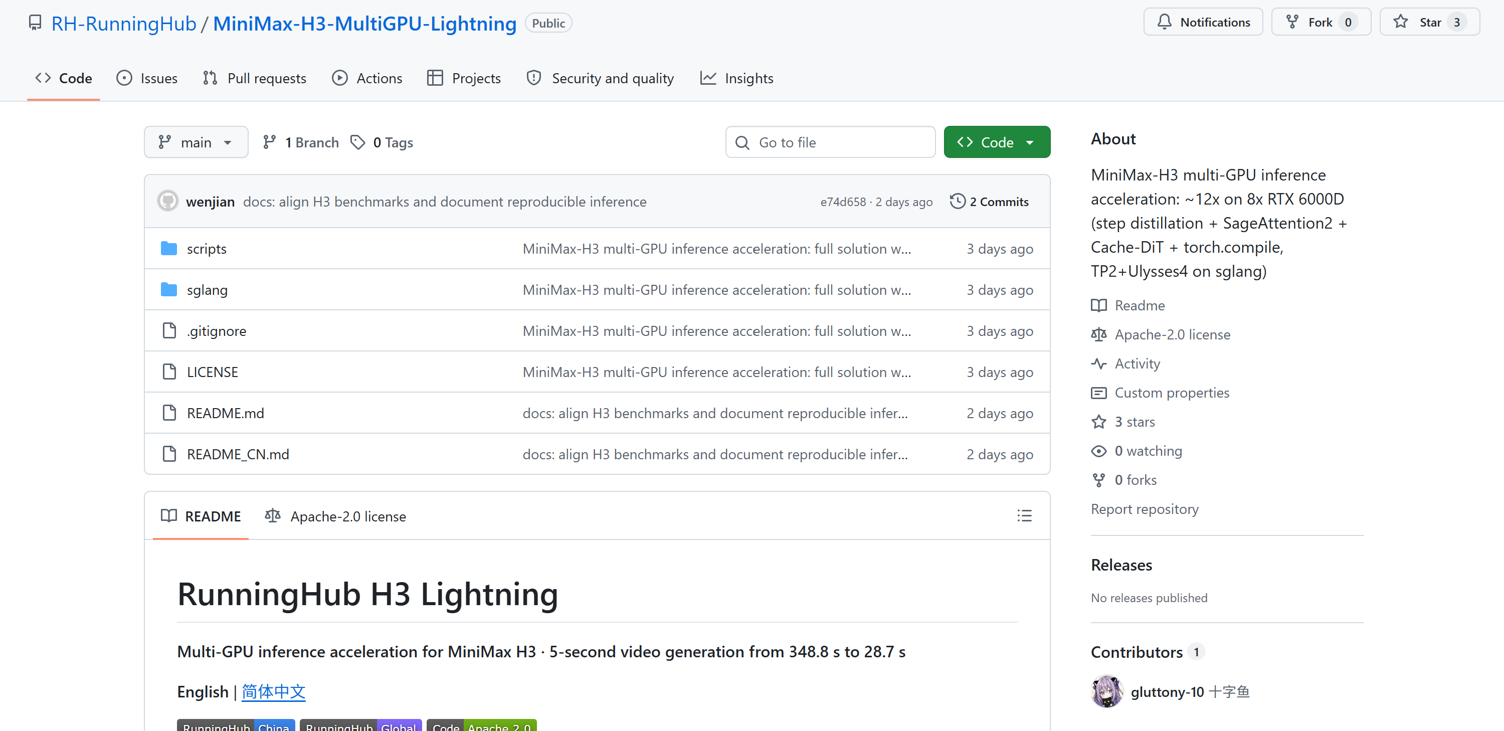The width and height of the screenshot is (1504, 731).
Task: Open README.md file
Action: (226, 413)
